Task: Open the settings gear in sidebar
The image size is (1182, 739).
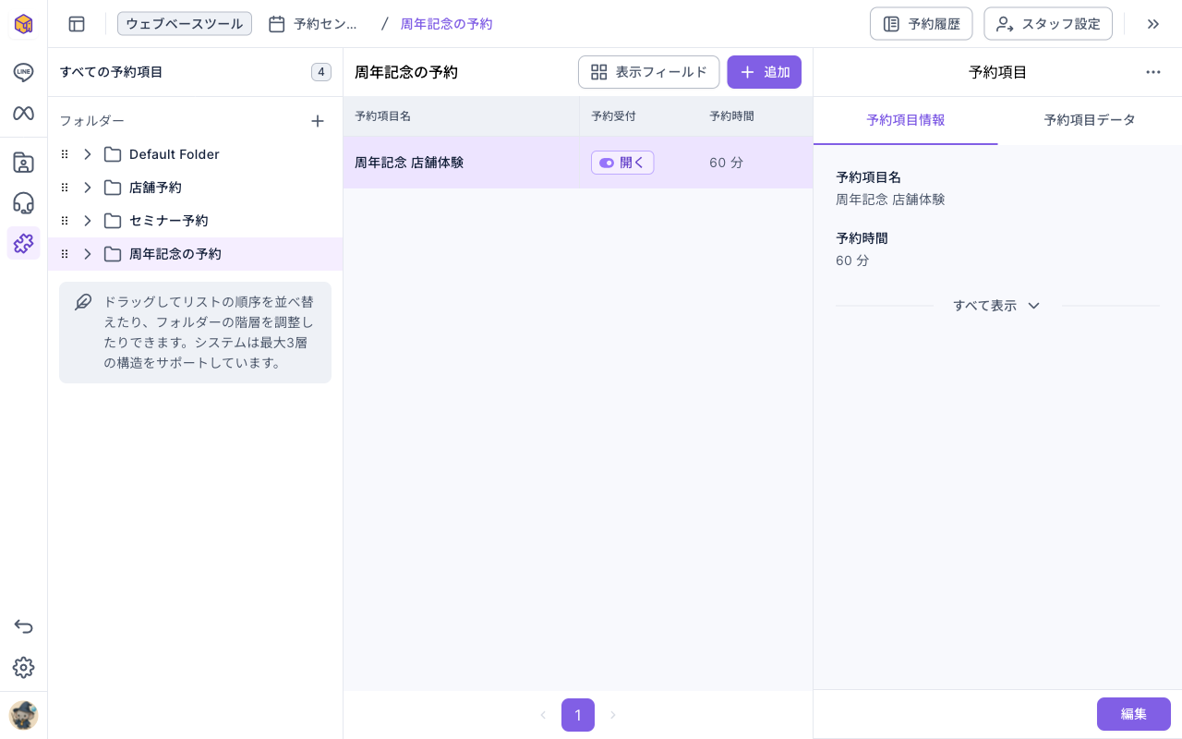Action: pos(23,668)
